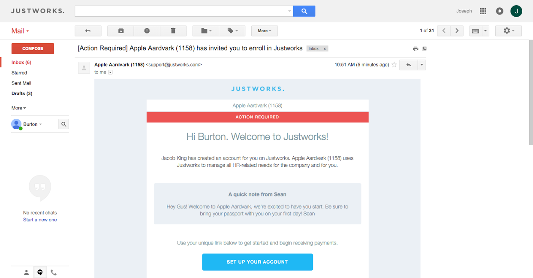Open the Sent Mail folder
This screenshot has width=533, height=278.
(x=21, y=83)
